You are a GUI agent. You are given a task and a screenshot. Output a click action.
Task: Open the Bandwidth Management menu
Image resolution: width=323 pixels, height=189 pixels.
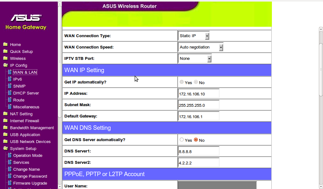click(x=32, y=128)
